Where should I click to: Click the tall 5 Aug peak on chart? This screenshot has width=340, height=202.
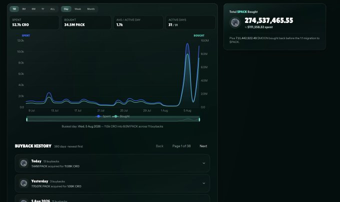(187, 44)
